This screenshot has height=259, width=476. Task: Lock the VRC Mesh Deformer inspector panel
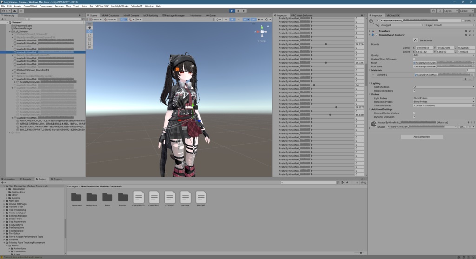point(362,15)
